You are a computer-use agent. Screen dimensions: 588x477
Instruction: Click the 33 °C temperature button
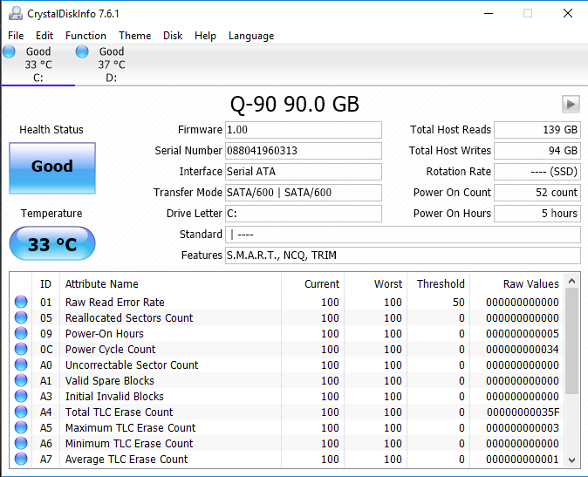[x=52, y=244]
